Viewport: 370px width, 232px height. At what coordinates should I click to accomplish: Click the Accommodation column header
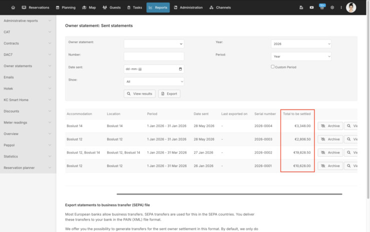[x=79, y=114]
